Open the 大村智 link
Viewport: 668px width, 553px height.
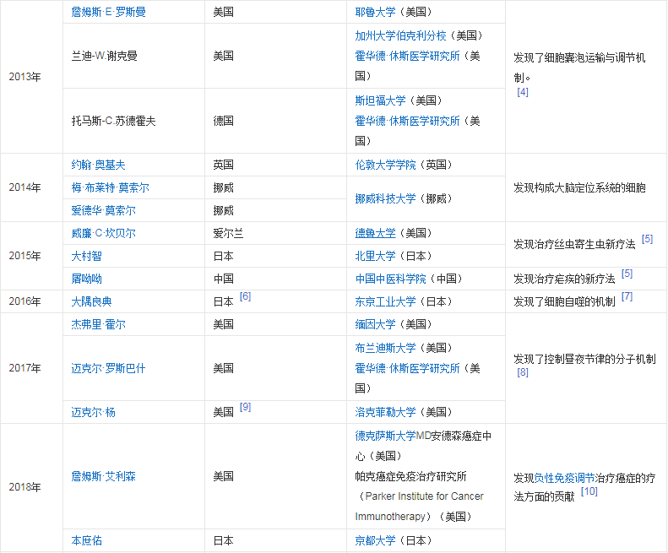point(86,256)
